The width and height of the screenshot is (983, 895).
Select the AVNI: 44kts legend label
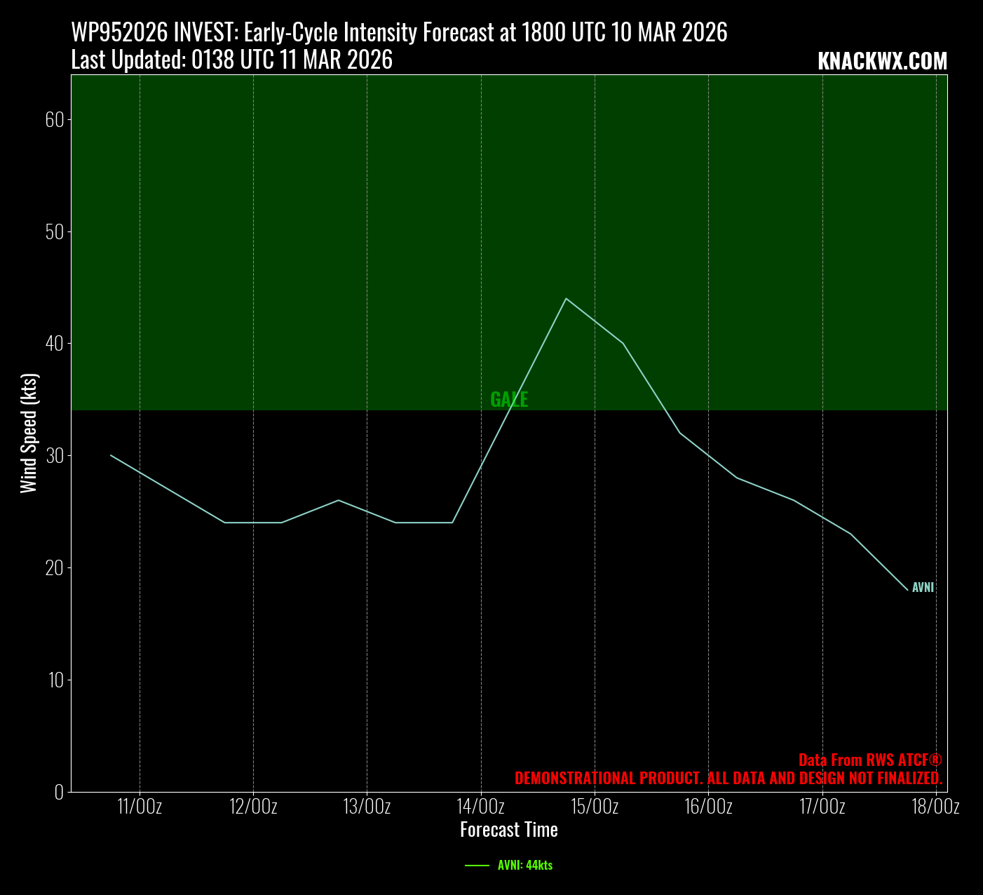point(524,866)
